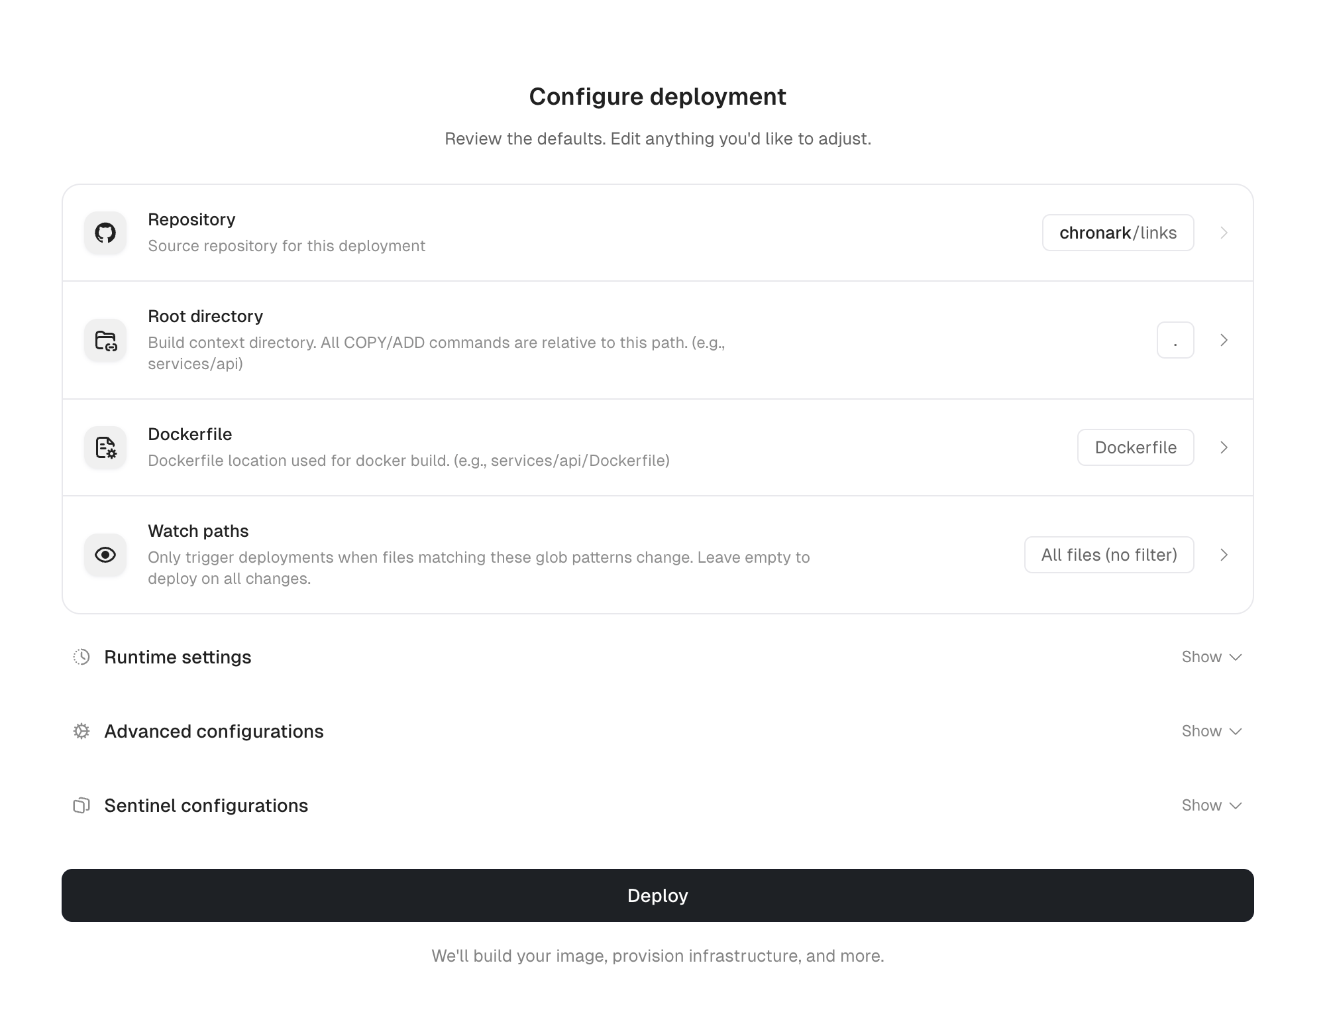1329x1022 pixels.
Task: Click the GitHub icon beside Repository
Action: click(105, 233)
